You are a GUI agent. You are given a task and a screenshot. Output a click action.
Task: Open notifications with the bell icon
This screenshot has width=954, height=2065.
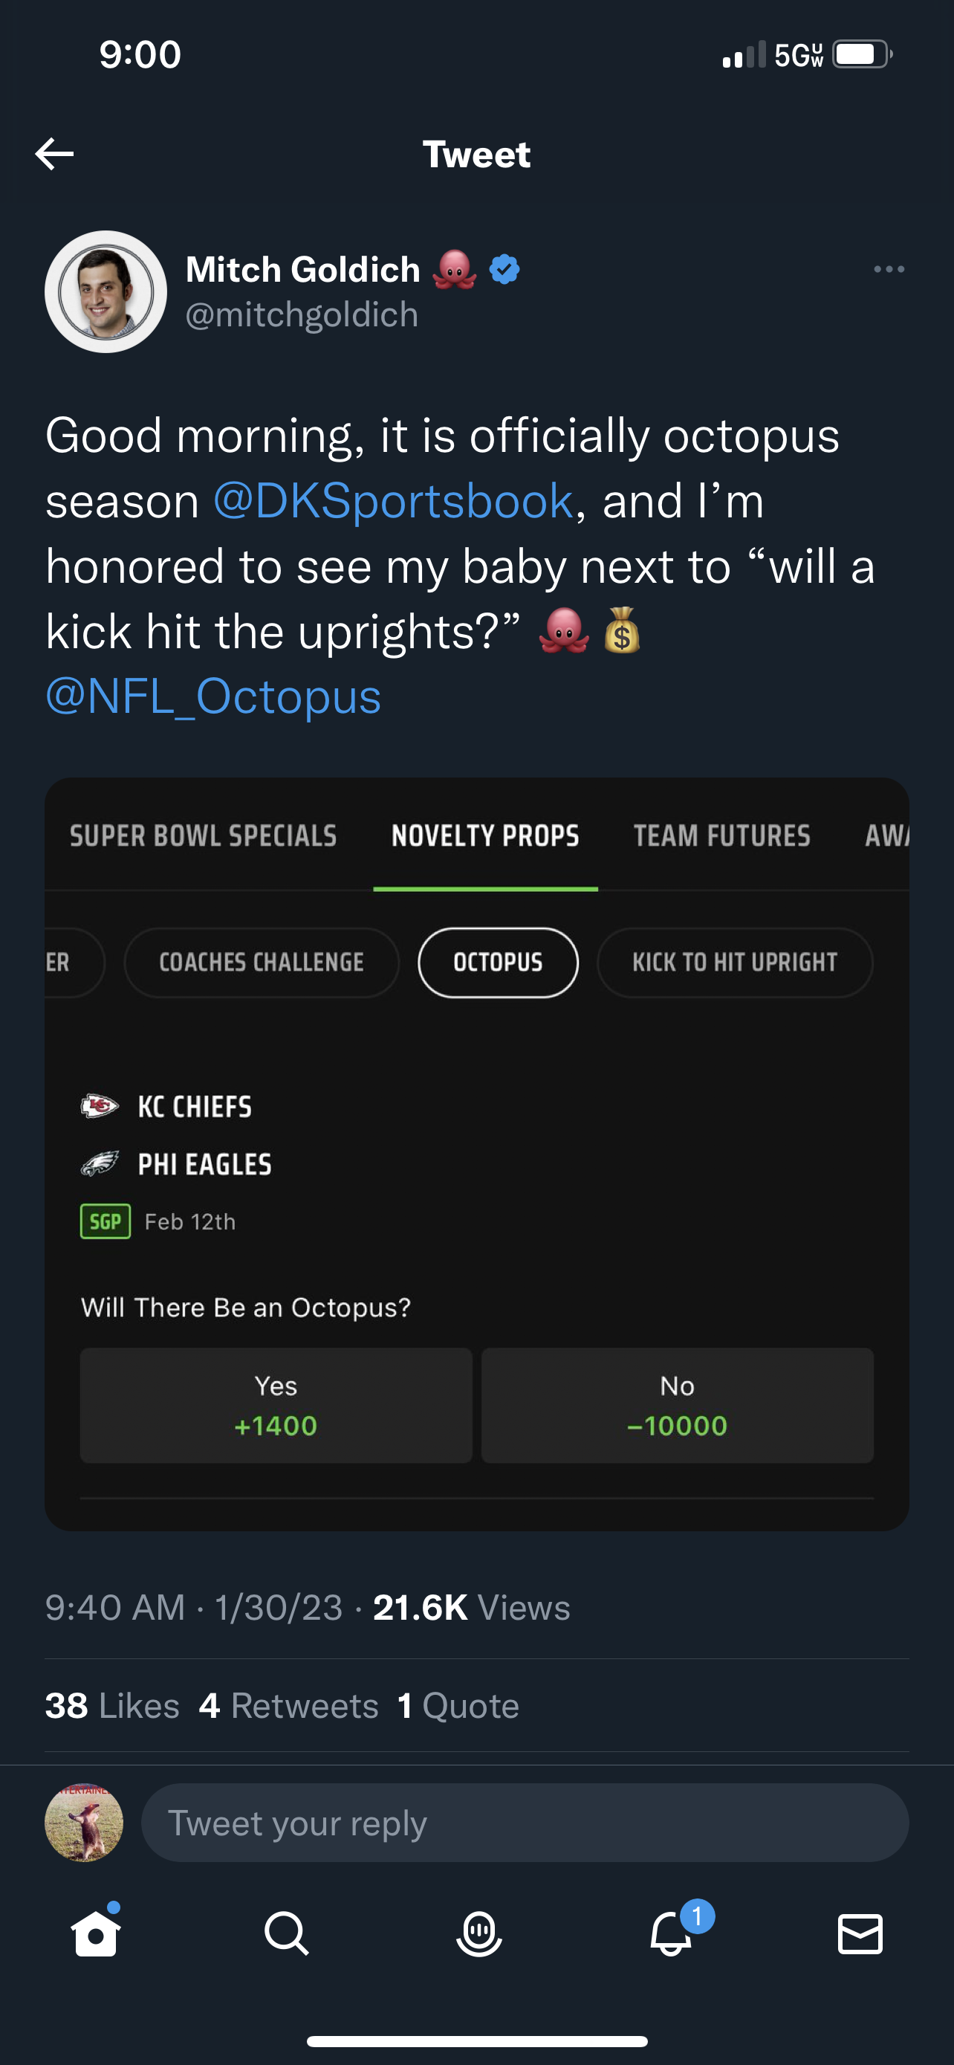point(671,1933)
